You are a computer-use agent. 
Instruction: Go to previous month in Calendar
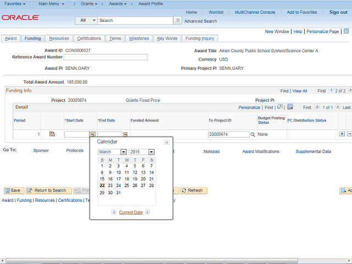(x=114, y=212)
